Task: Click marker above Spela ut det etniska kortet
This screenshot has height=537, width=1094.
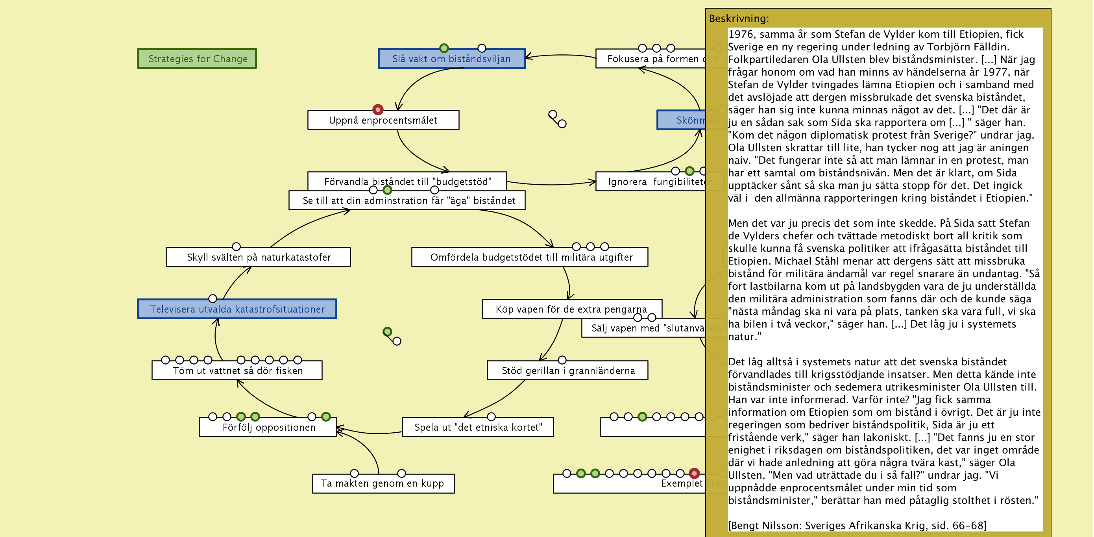Action: coord(491,417)
